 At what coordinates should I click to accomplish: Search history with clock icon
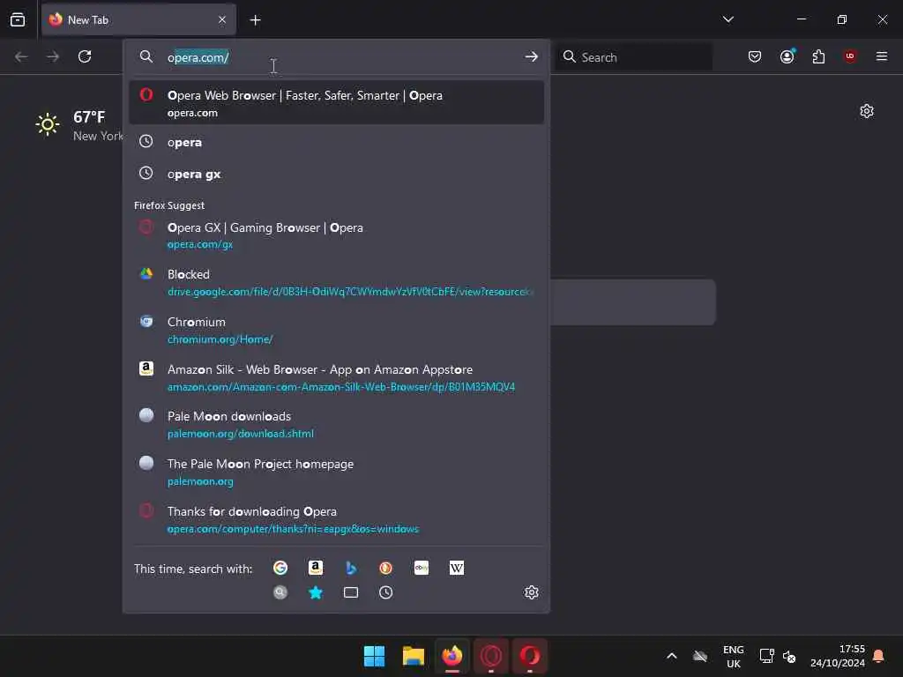tap(386, 592)
